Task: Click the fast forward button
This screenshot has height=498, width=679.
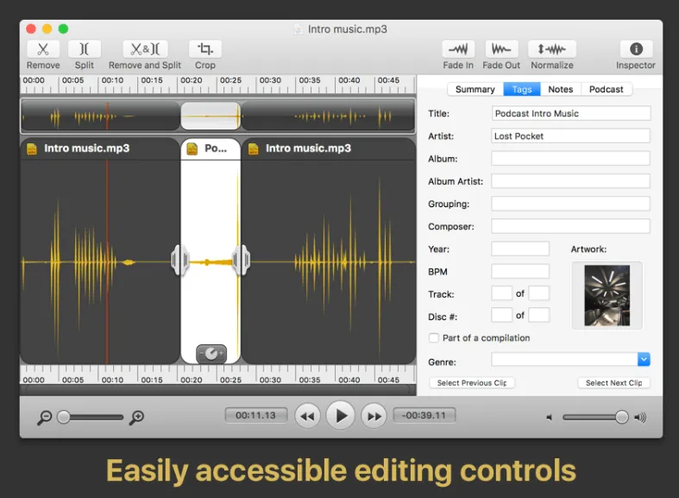Action: [x=374, y=416]
